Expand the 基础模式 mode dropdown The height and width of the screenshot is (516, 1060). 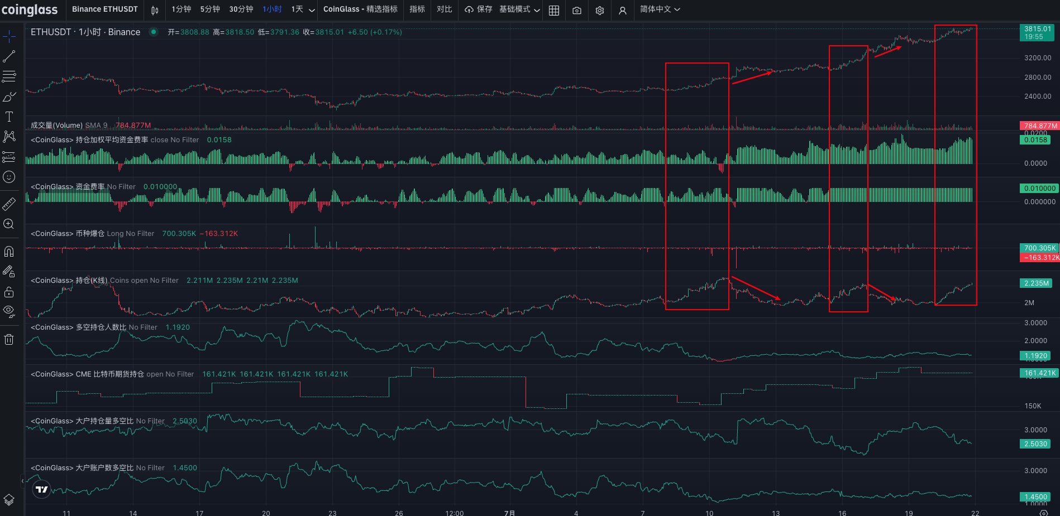519,9
